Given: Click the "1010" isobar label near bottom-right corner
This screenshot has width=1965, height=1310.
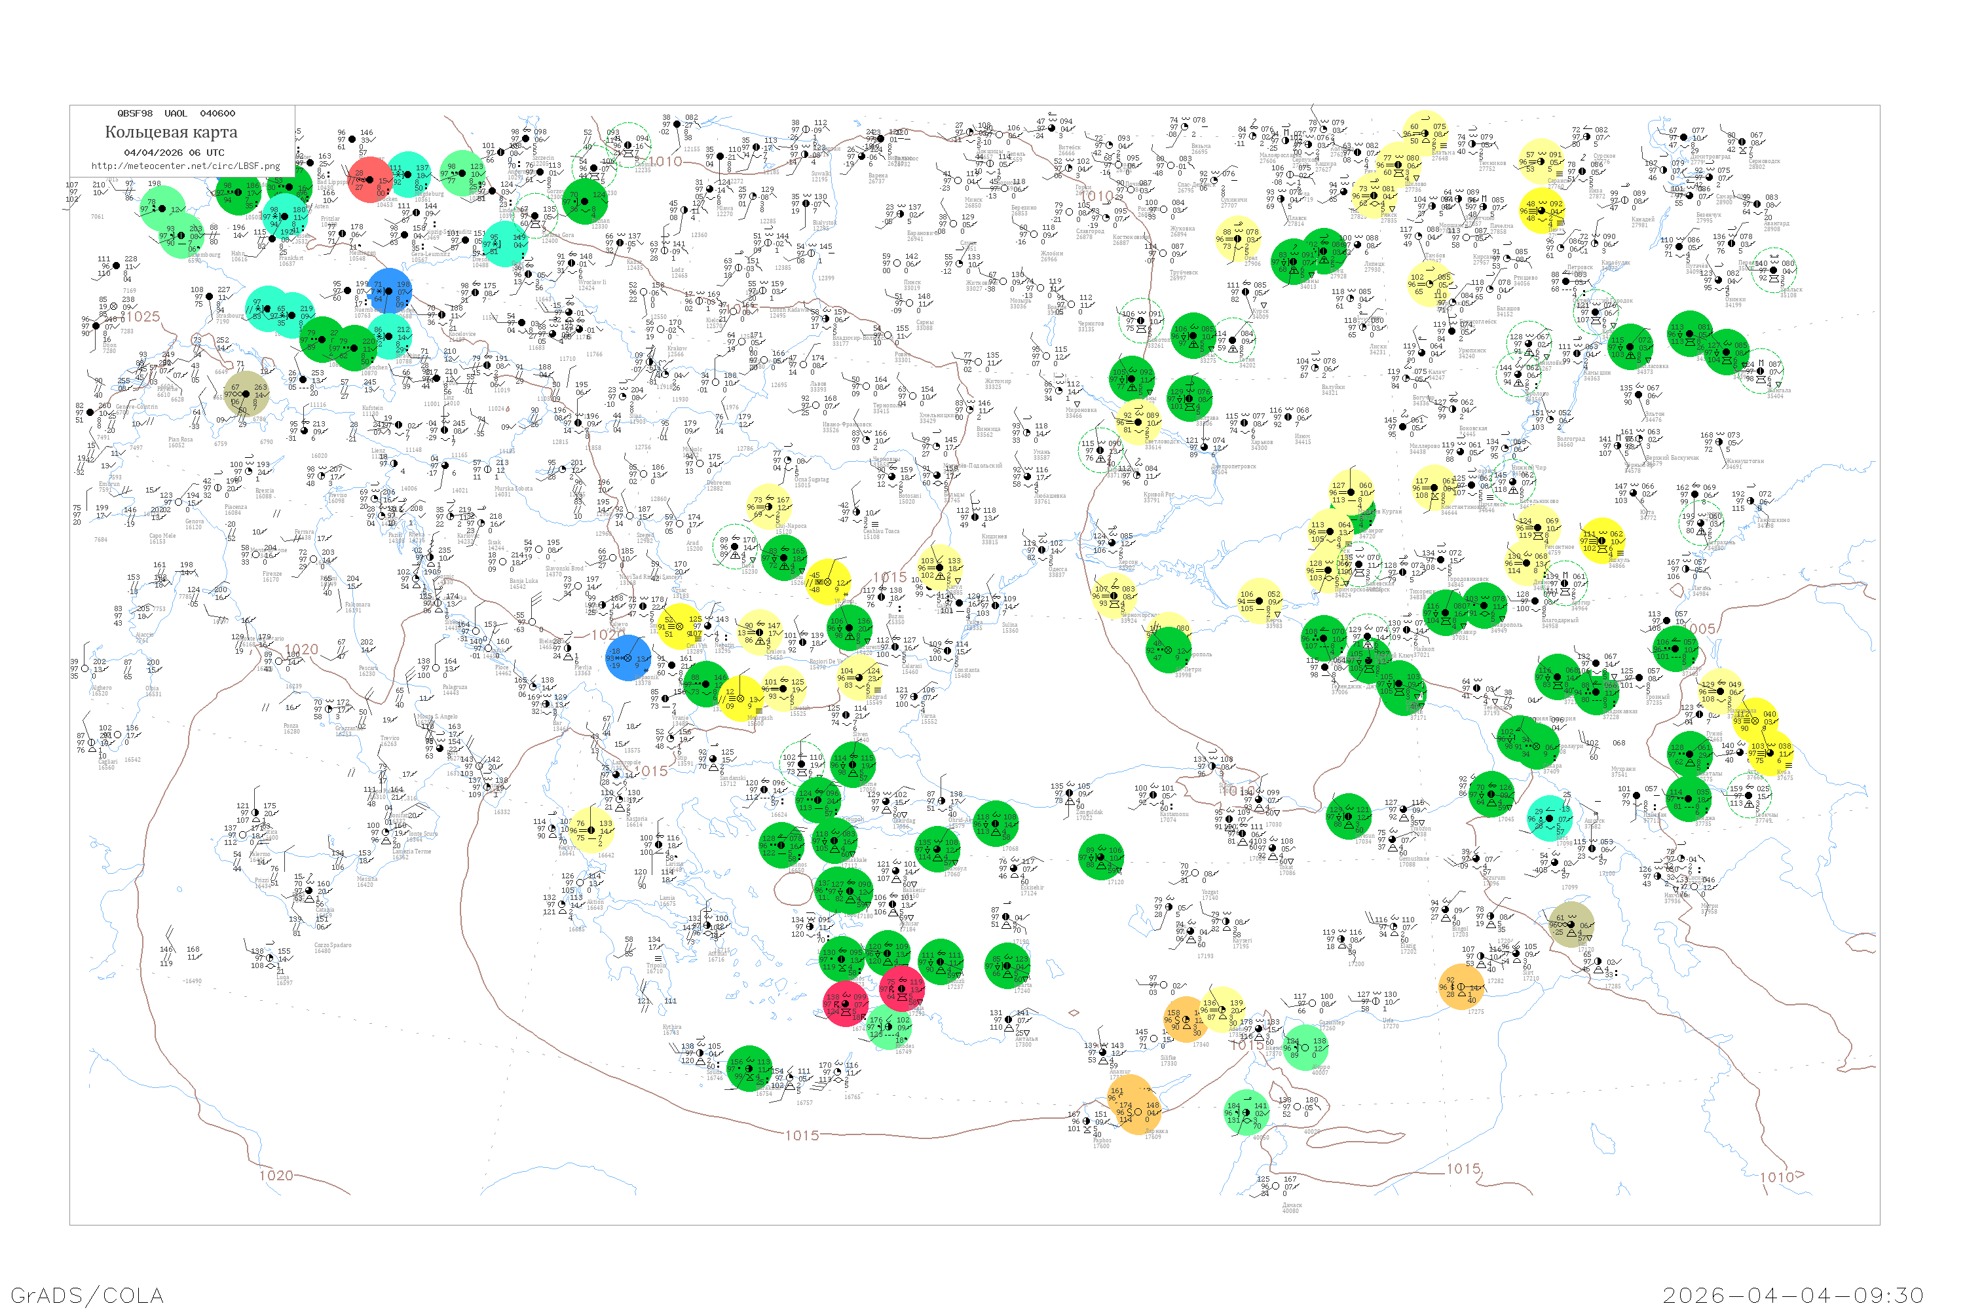Looking at the screenshot, I should point(1777,1177).
